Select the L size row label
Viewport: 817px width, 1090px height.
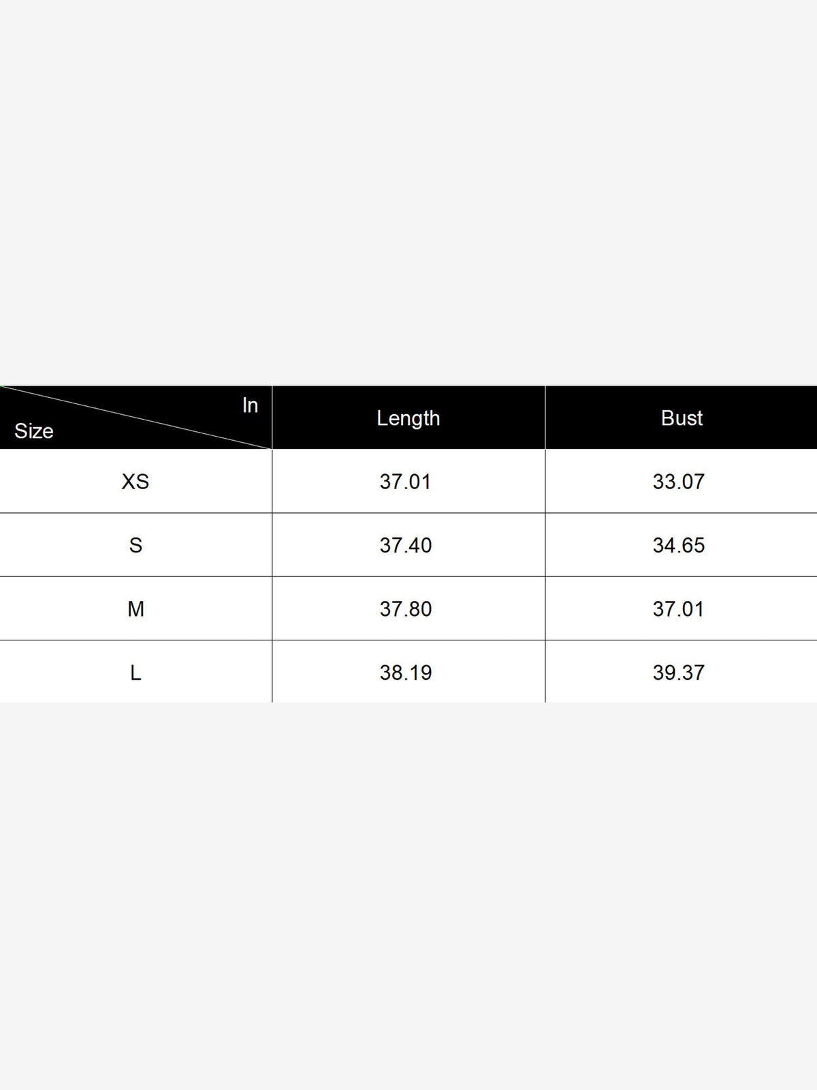pyautogui.click(x=135, y=672)
